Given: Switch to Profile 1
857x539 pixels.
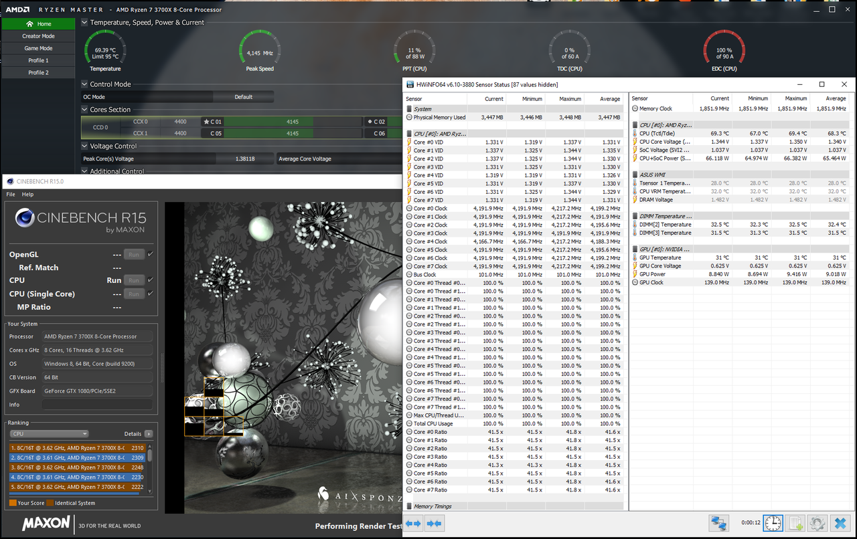Looking at the screenshot, I should pyautogui.click(x=38, y=60).
